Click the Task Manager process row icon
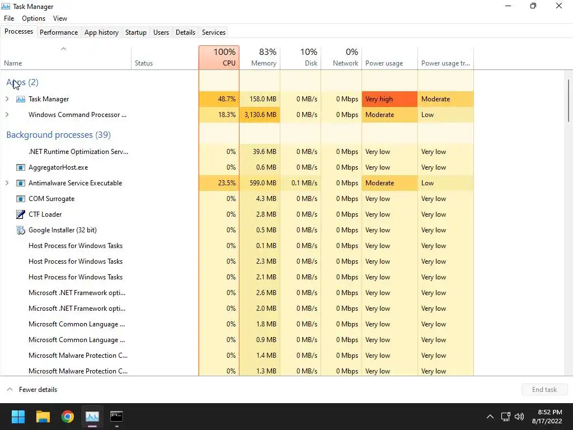This screenshot has height=430, width=573. coord(21,99)
